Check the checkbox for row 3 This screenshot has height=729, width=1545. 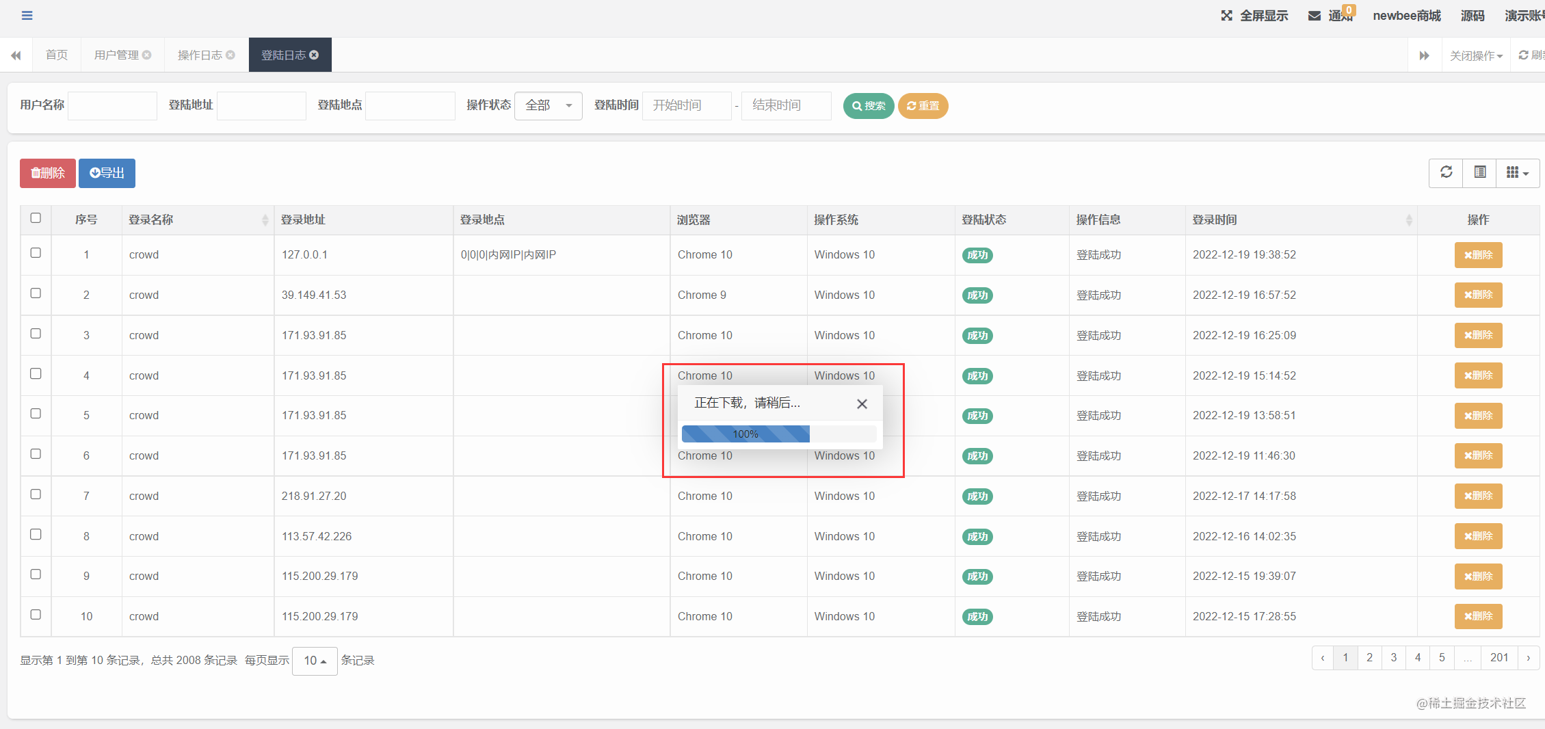[36, 334]
